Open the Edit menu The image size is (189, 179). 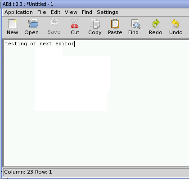point(55,12)
